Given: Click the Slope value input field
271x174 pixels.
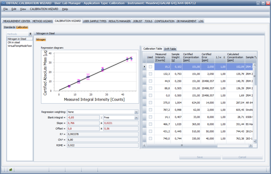Looking at the screenshot, I should tap(83, 123).
